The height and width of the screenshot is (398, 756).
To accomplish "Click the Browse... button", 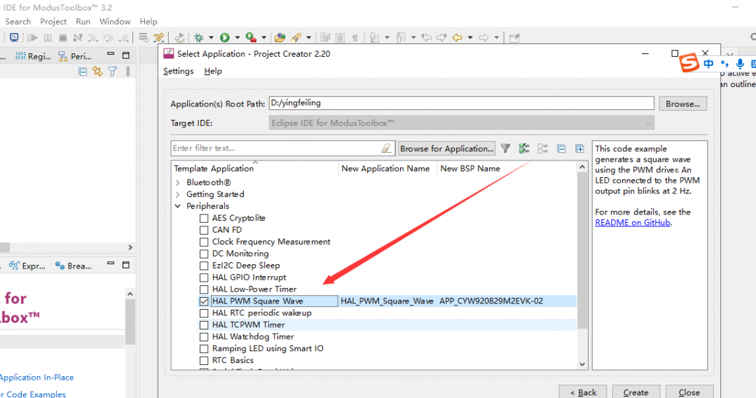I will 682,104.
